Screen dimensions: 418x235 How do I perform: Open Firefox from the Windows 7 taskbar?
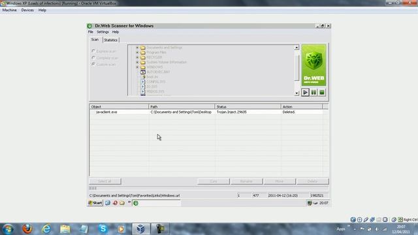27,229
